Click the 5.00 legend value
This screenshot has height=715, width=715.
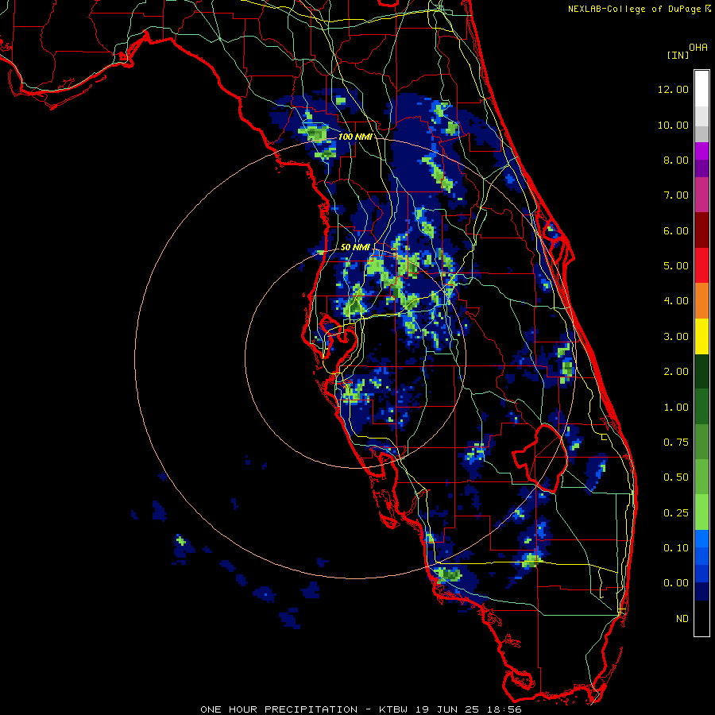[x=676, y=266]
